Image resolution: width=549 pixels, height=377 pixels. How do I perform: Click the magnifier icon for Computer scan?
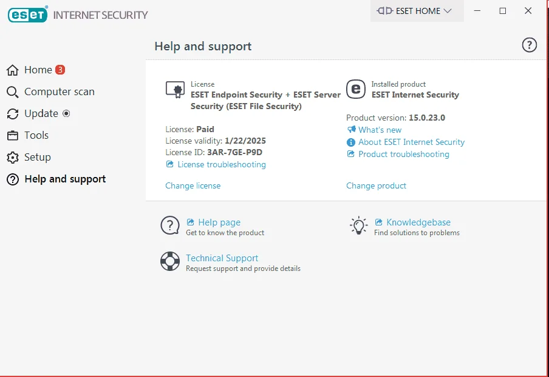tap(13, 92)
